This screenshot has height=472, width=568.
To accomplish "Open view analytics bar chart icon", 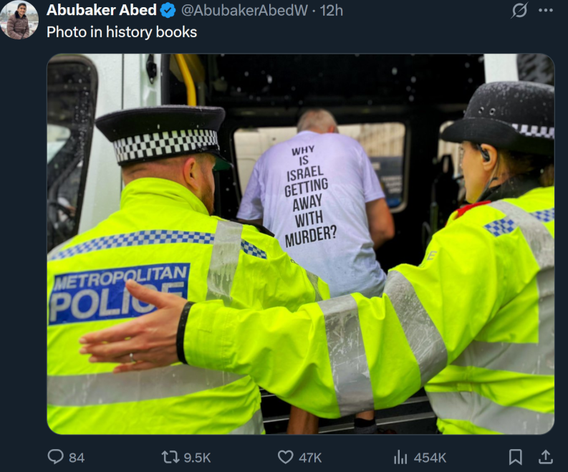I will coord(400,457).
